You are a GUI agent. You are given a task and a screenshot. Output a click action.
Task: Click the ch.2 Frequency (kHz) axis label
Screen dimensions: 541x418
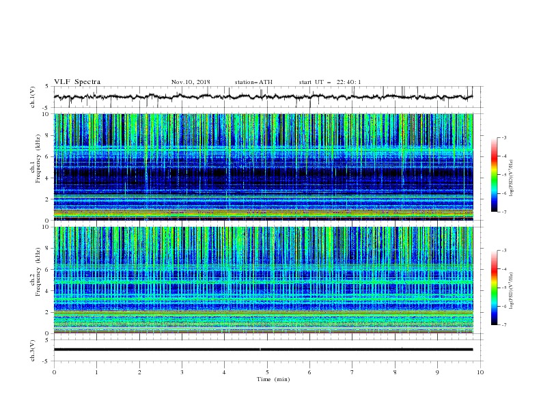coord(36,271)
